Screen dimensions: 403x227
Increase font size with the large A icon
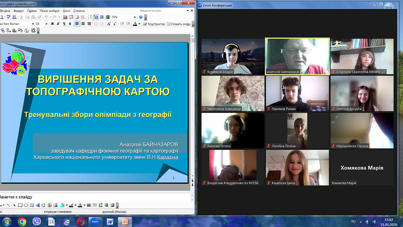109,24
